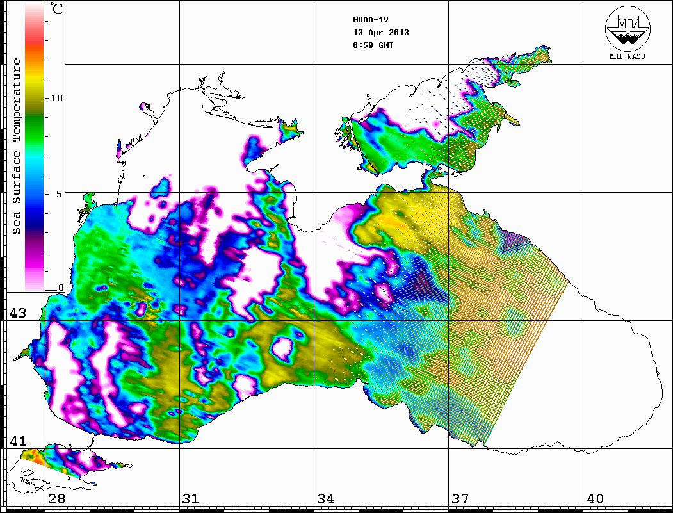673x513 pixels.
Task: Click the MHI NASU logo emblem
Action: [x=628, y=28]
